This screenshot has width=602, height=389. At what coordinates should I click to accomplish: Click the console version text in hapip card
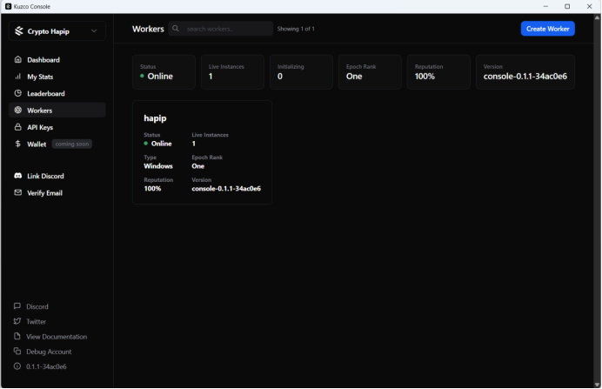tap(226, 189)
